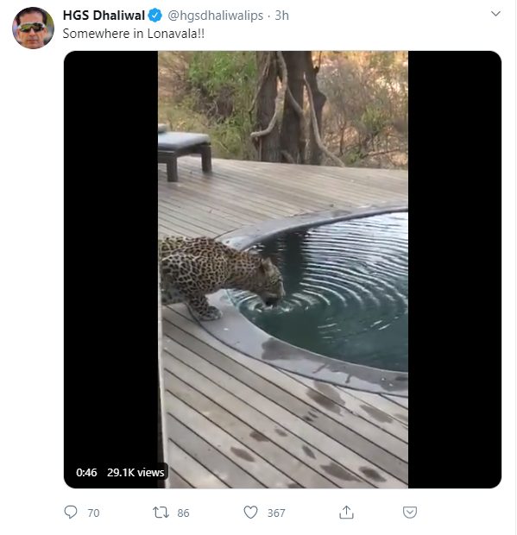Click the 3h timestamp link
This screenshot has width=517, height=535.
(x=282, y=16)
